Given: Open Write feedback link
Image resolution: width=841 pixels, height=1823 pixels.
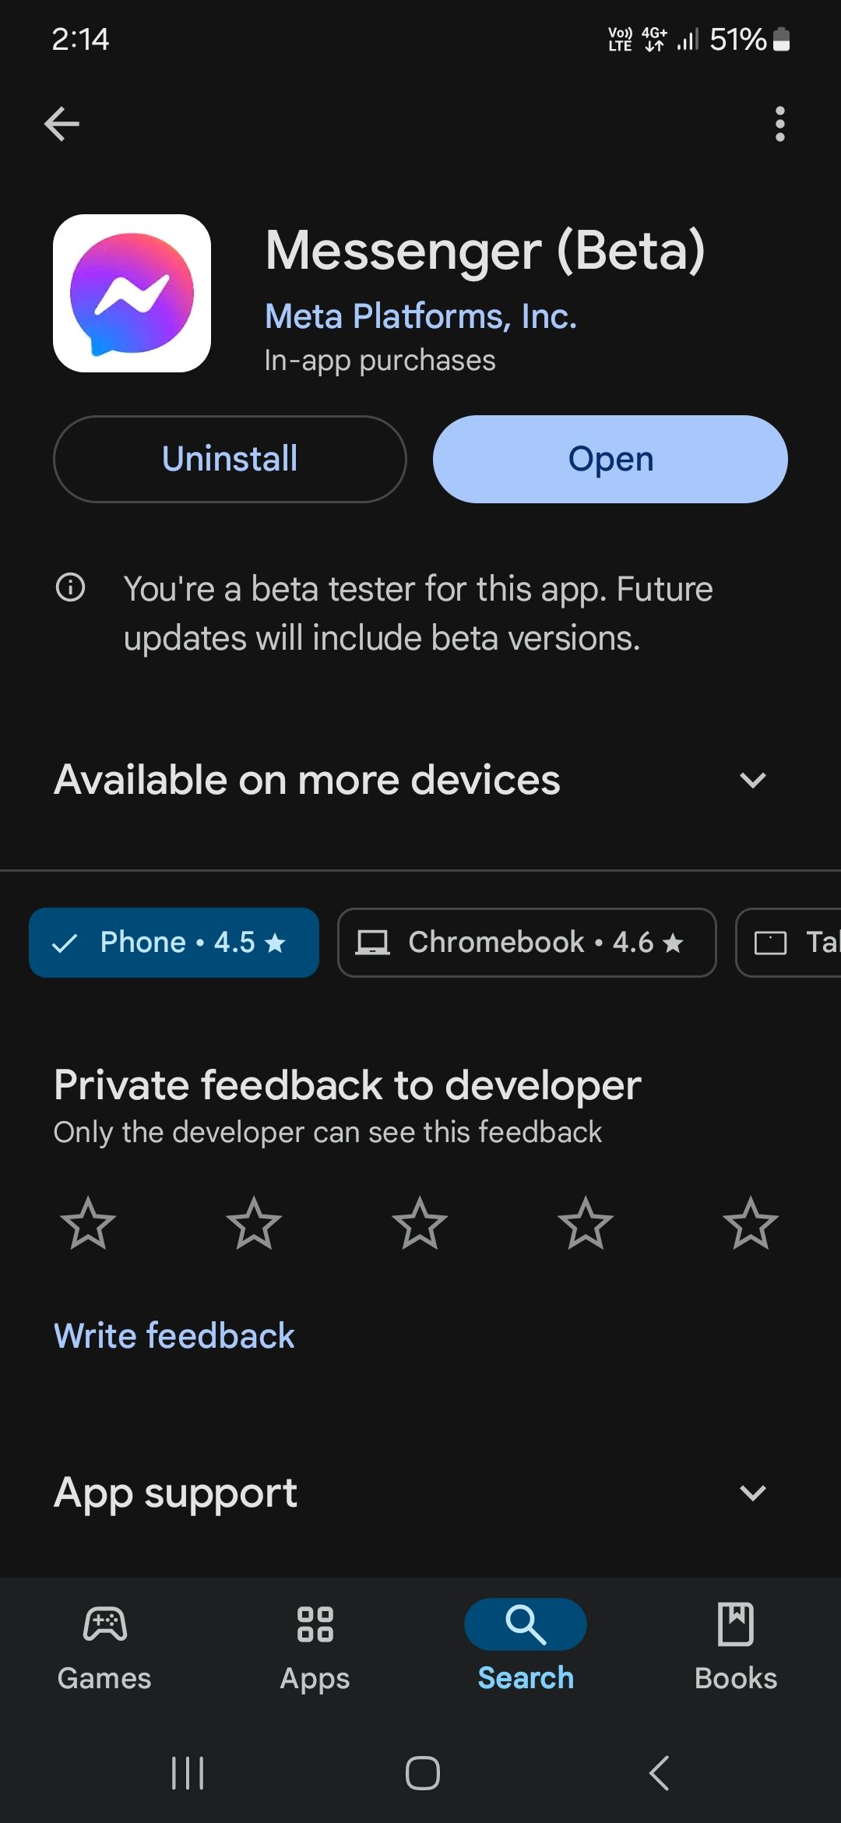Looking at the screenshot, I should click(173, 1335).
